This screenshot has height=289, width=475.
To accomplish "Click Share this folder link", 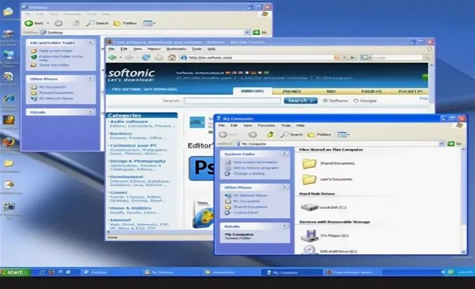I will (53, 65).
